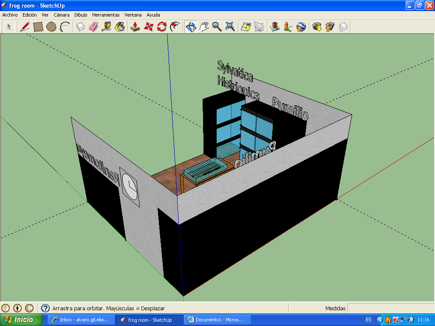This screenshot has height=326, width=435.
Task: Select the Paint Bucket tool
Action: click(x=120, y=27)
